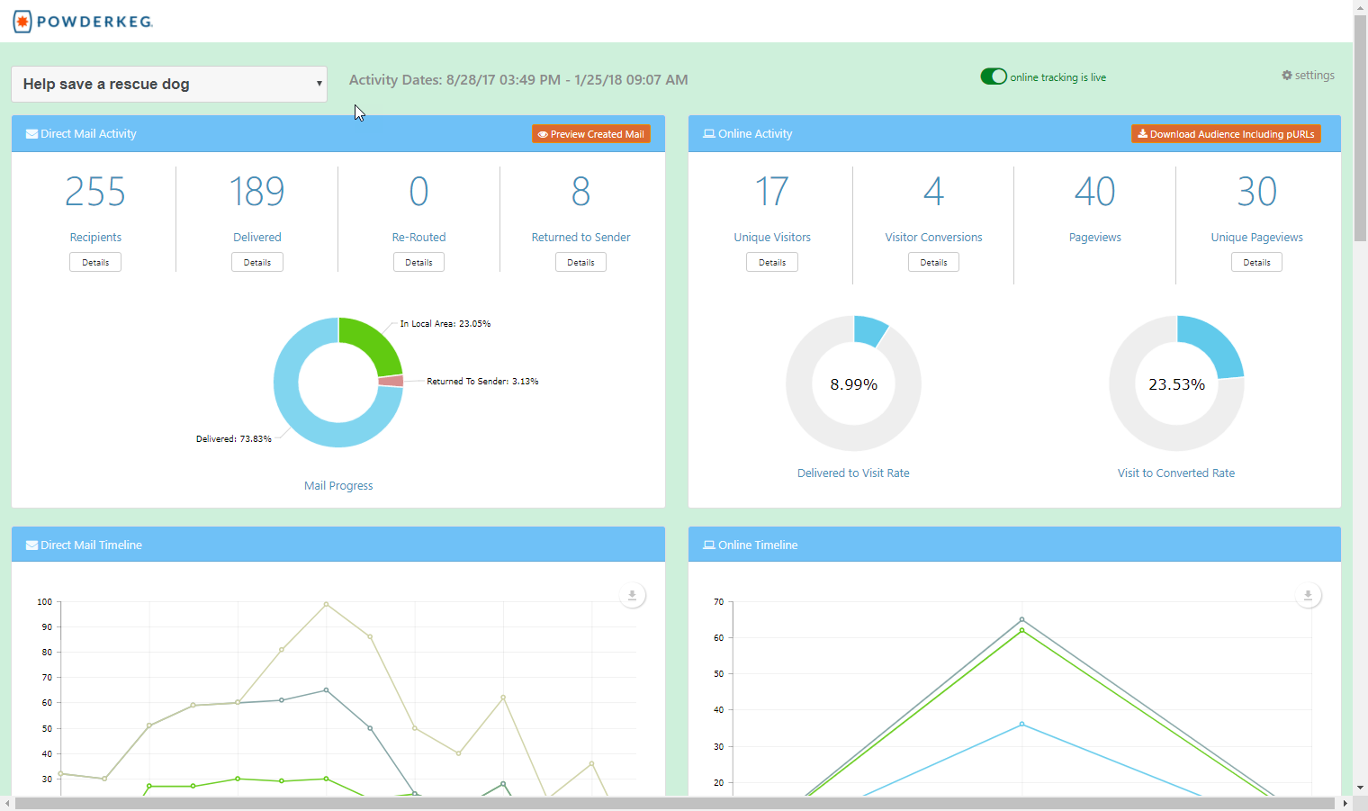Viewport: 1368px width, 811px height.
Task: Click the vertical scrollbar thumb
Action: point(1360,128)
